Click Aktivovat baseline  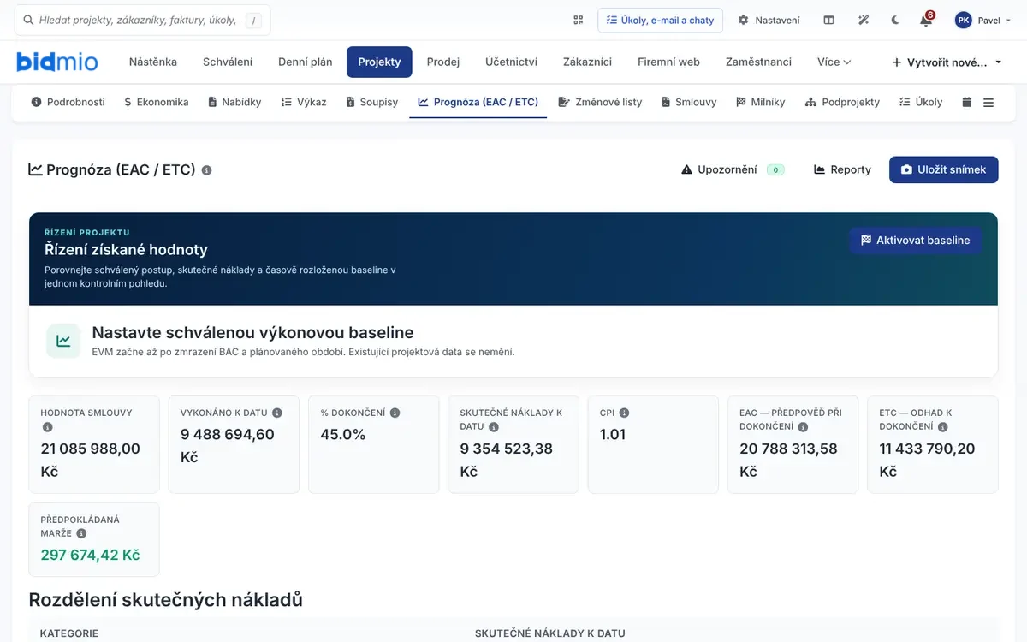(x=915, y=241)
